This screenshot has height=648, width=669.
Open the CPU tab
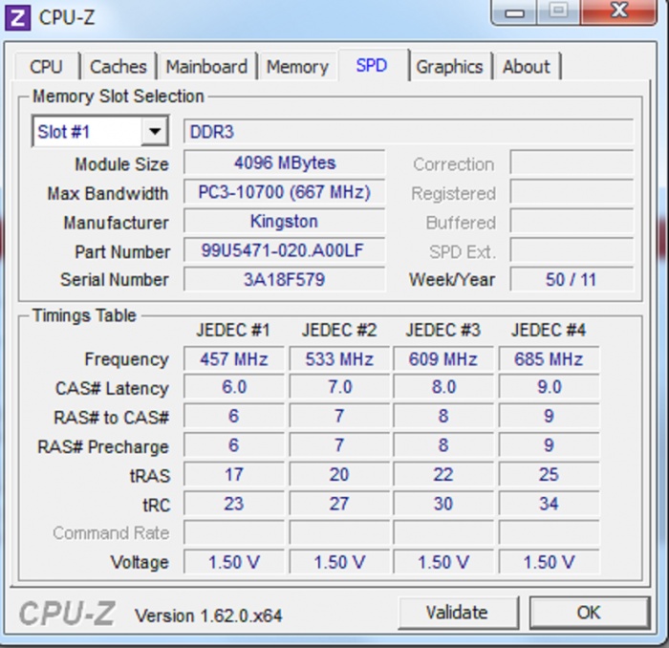coord(46,67)
